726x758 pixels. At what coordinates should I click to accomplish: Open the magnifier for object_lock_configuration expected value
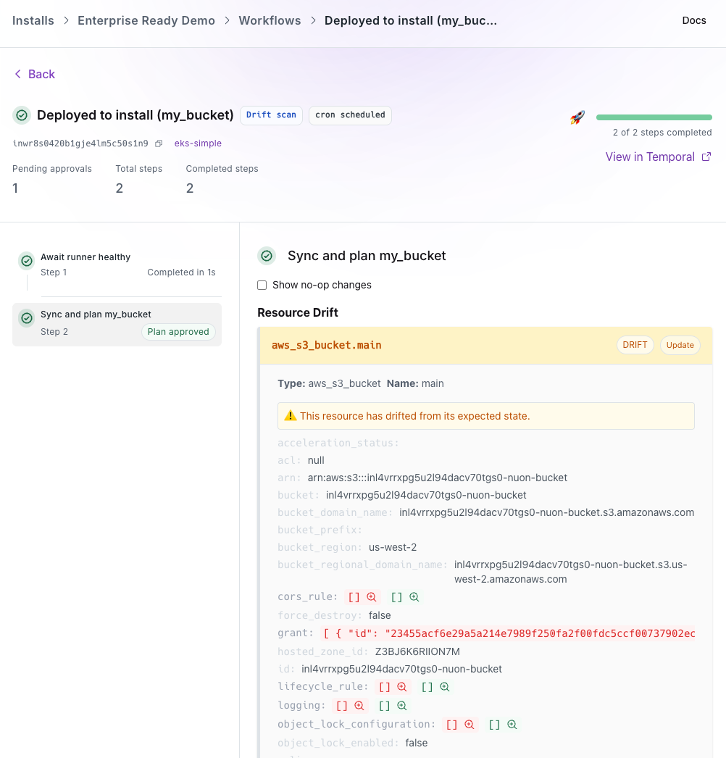(512, 724)
